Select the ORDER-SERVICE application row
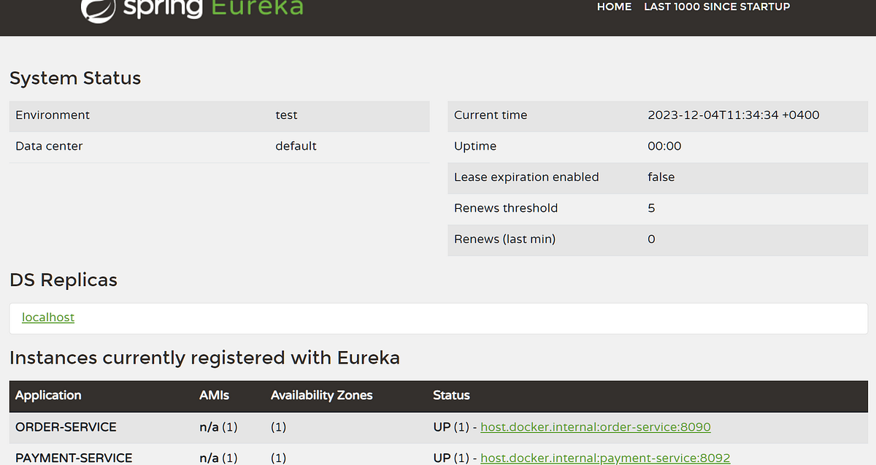The width and height of the screenshot is (876, 465). tap(66, 426)
